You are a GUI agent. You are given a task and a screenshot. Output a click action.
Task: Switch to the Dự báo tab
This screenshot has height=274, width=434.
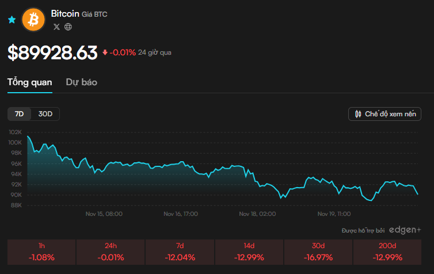[81, 82]
